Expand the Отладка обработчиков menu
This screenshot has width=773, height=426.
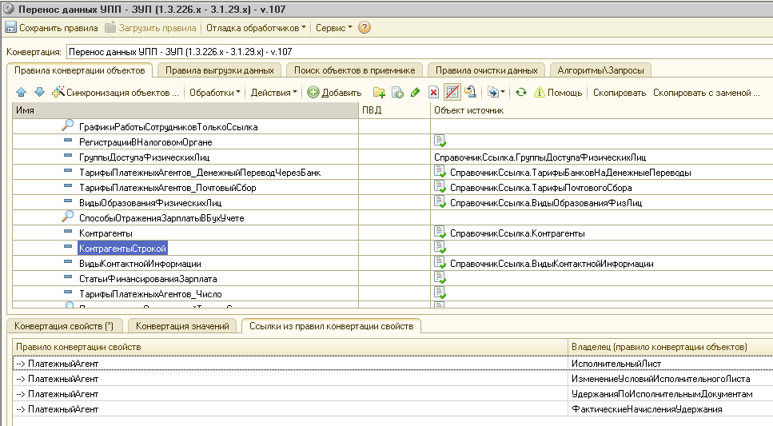coord(256,28)
